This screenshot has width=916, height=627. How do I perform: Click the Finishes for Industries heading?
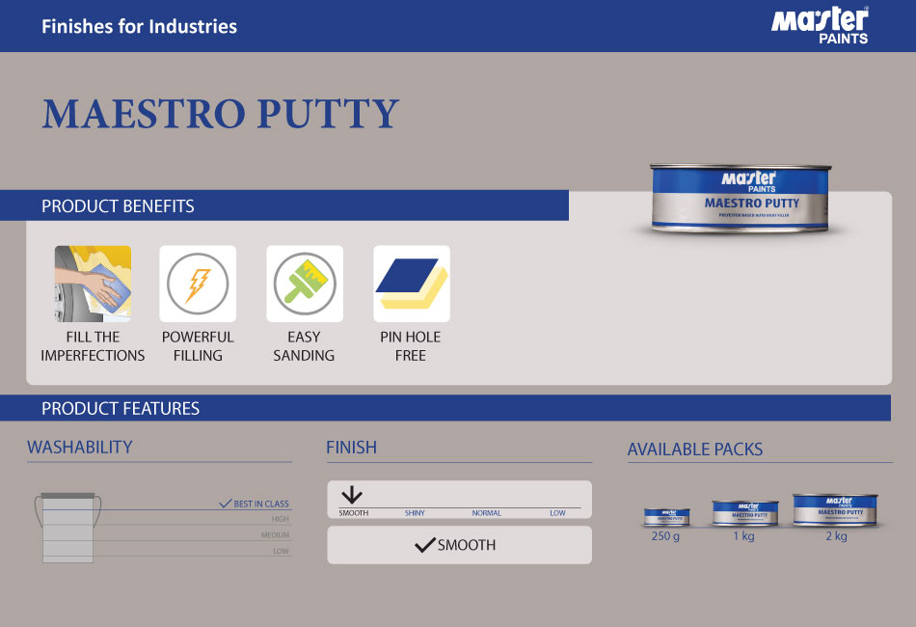(139, 26)
